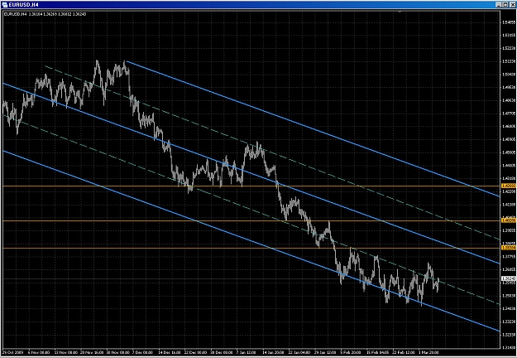Click the '5 Feb 20:00' time axis label

351,352
